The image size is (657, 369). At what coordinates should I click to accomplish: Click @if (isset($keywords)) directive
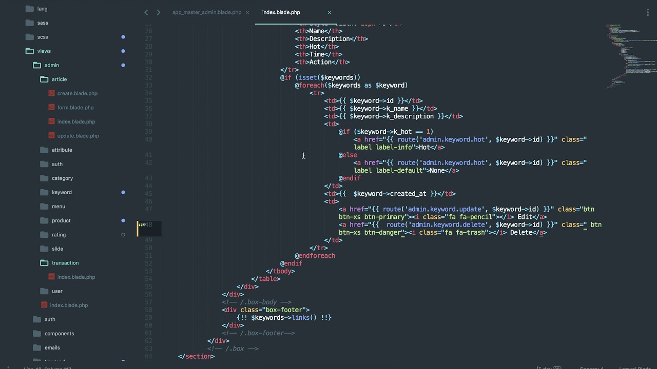click(x=320, y=77)
